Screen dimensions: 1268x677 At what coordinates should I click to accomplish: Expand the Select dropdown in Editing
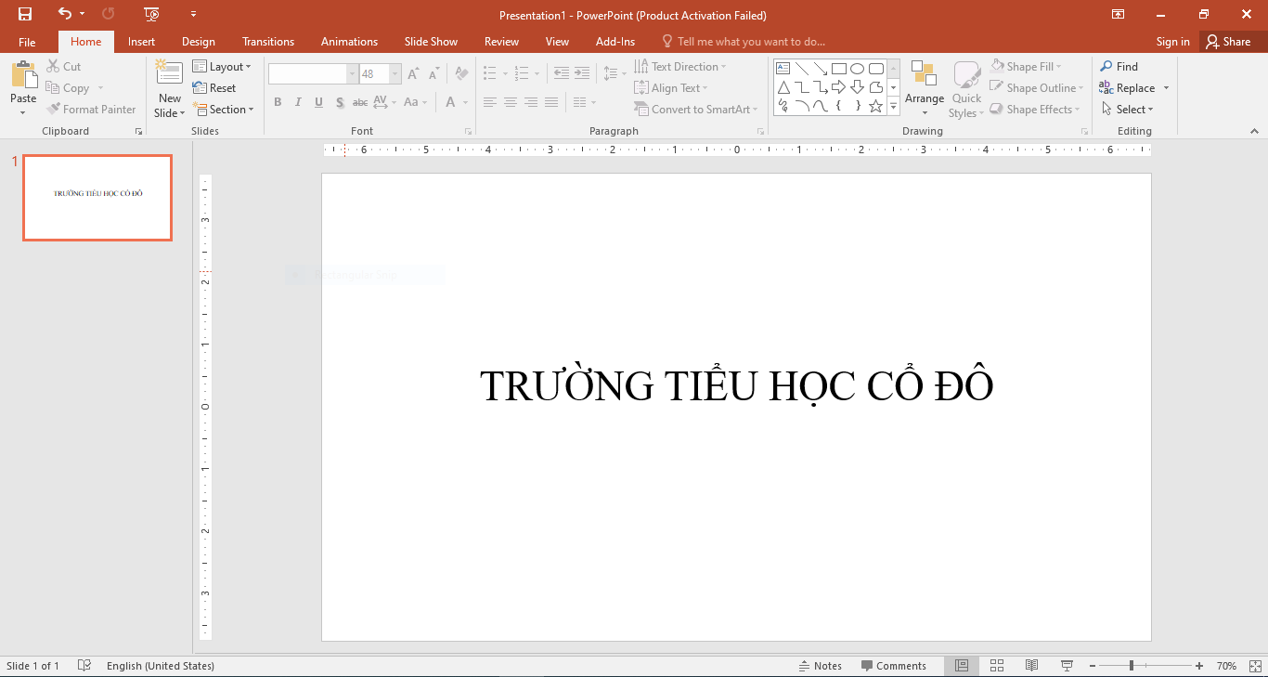[x=1129, y=110]
